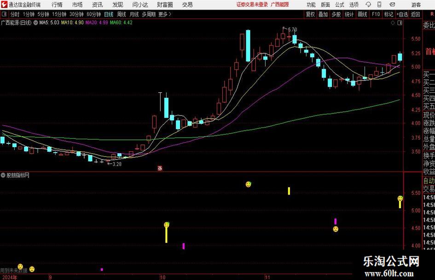435x280 pixels.
Task: Open the mobile phone icon
Action: 379,5
